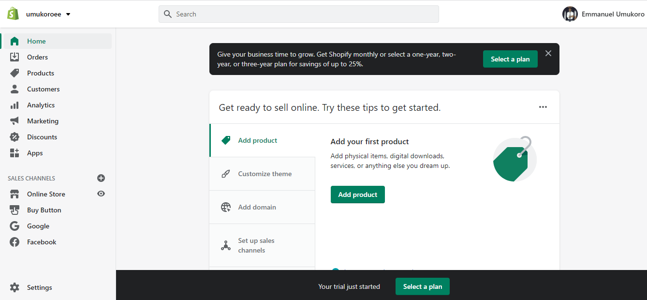Click the Search input field

click(298, 14)
